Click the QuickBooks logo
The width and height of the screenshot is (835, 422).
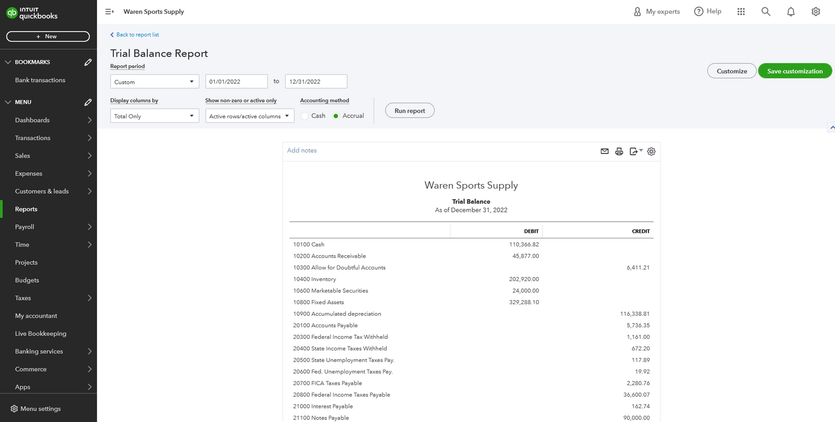[x=32, y=13]
